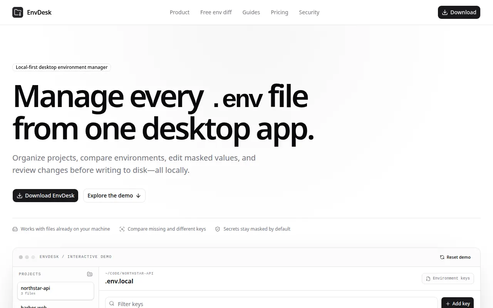Open the Security link in the header
The image size is (493, 308).
[x=309, y=12]
